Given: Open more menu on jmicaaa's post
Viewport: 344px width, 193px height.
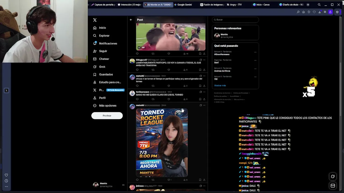Looking at the screenshot, I should coord(204,186).
